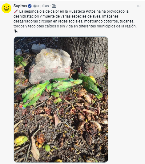Click the blue verified badge beside Sopitas
145x164 pixels.
[x=30, y=6]
